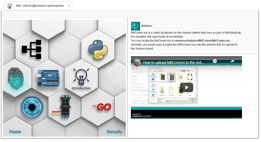Open the Intro IntroGui service dropdown

(38, 6)
